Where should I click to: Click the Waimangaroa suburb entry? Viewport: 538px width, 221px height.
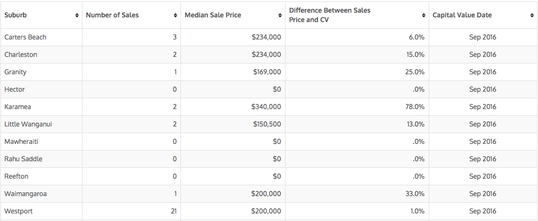pos(25,194)
